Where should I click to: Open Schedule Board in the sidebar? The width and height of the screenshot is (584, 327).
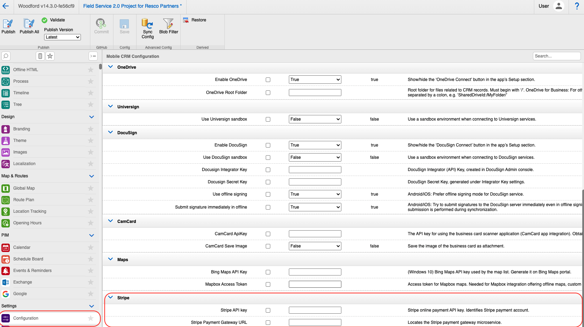pyautogui.click(x=28, y=259)
